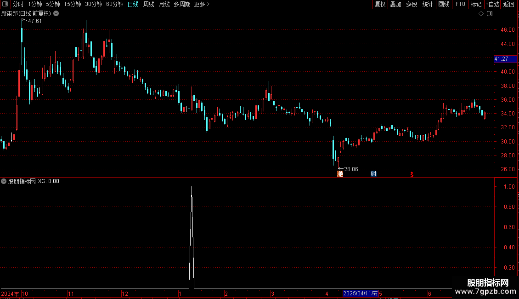Open the 统计 statistics tool
Screen dimensions: 519x299
[428, 4]
